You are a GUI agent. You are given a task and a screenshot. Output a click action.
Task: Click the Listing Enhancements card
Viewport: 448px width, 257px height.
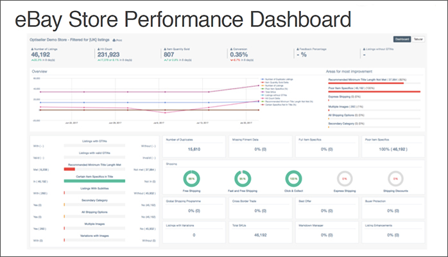tap(393, 232)
